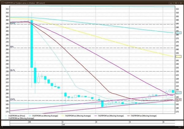The height and width of the screenshot is (129, 184).
Task: Maximize the ГАЗПРОМ chart window
Action: pos(176,3)
